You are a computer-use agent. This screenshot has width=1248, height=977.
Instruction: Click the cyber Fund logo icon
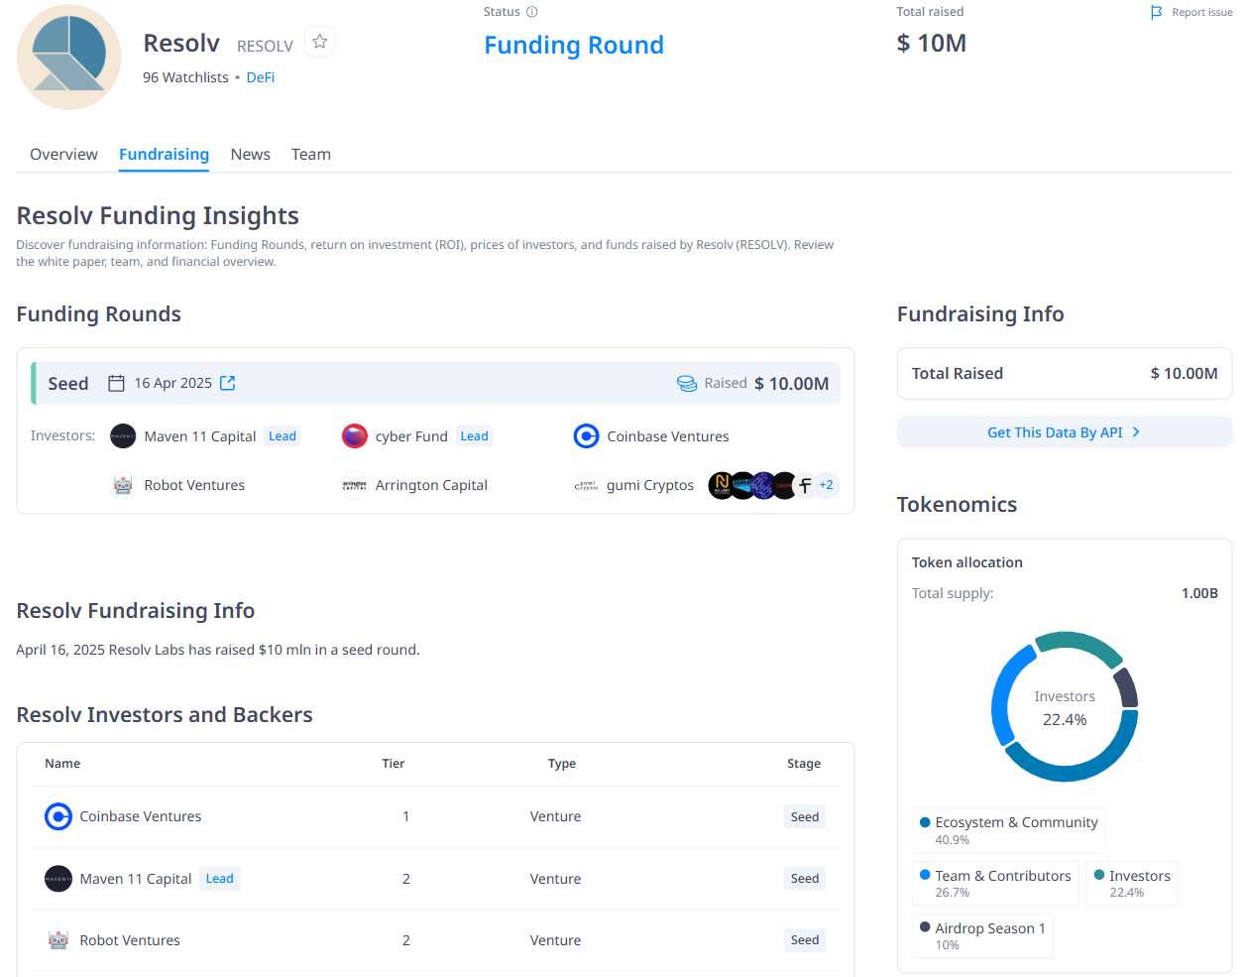pyautogui.click(x=355, y=436)
